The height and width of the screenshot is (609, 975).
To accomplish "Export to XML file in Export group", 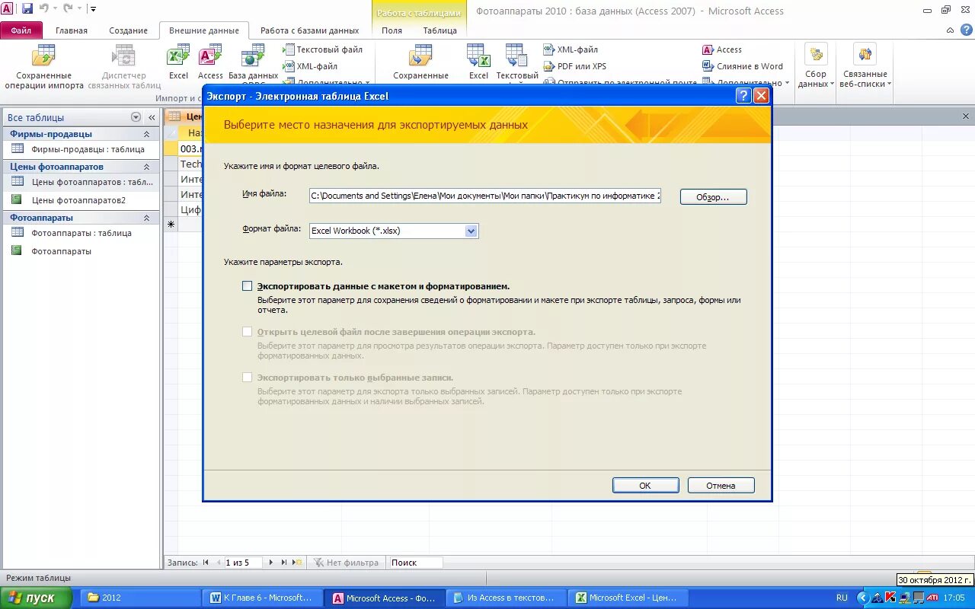I will (571, 49).
